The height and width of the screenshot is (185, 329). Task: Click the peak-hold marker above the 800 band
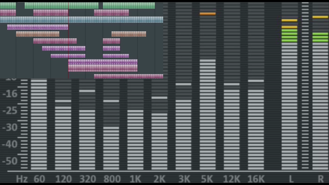click(111, 101)
